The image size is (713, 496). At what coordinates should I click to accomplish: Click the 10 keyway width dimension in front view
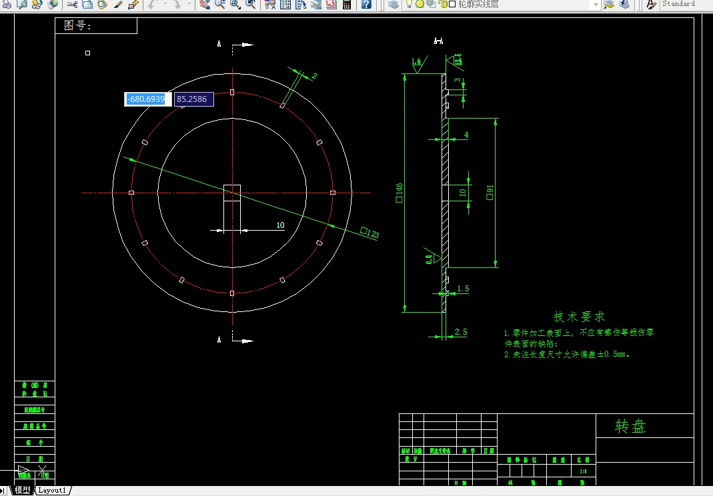[280, 225]
